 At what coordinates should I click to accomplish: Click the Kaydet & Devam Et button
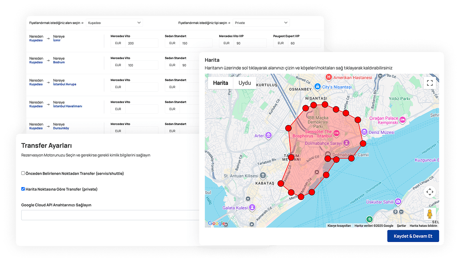point(413,236)
